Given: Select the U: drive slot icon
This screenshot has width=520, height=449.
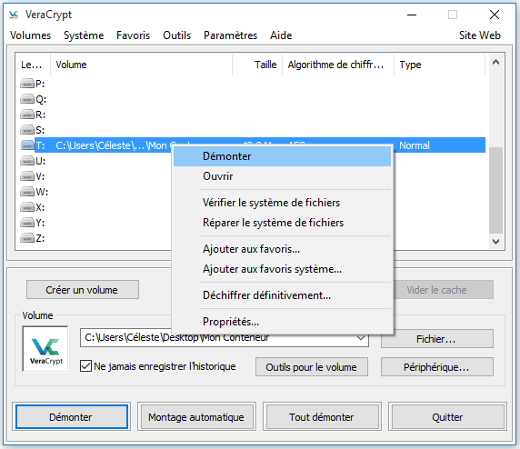Looking at the screenshot, I should tap(27, 161).
